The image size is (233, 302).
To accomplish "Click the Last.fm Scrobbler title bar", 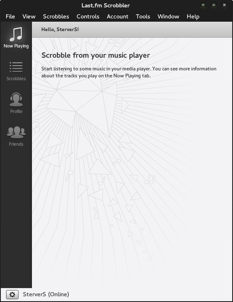I will (105, 5).
